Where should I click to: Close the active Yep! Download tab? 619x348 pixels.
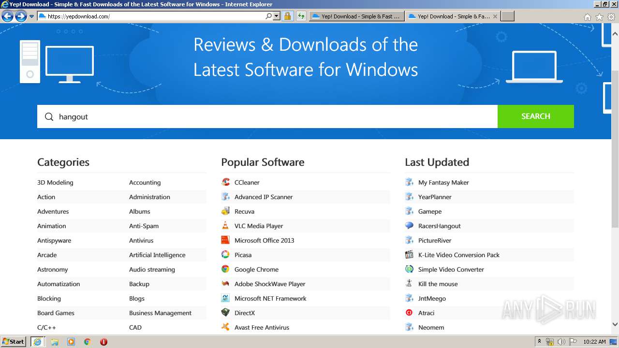click(495, 16)
